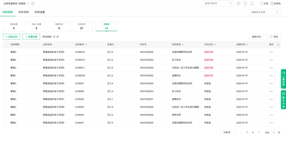
Task: Open more actions for CON006 row
Action: pos(271,91)
